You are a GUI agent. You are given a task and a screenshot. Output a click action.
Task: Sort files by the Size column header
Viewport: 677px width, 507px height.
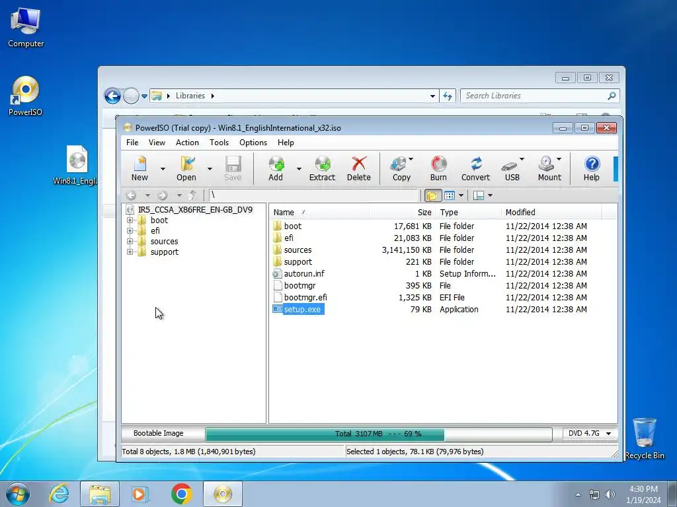coord(402,213)
